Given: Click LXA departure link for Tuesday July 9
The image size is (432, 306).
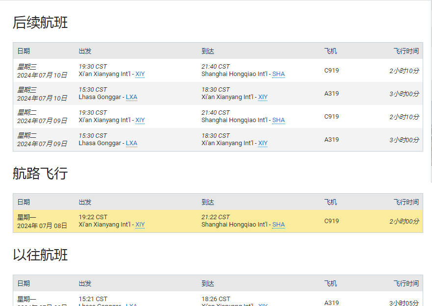Looking at the screenshot, I should point(131,143).
